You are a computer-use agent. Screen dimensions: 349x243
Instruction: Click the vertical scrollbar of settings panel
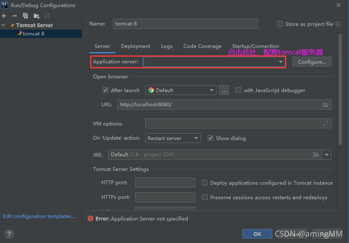[x=340, y=89]
